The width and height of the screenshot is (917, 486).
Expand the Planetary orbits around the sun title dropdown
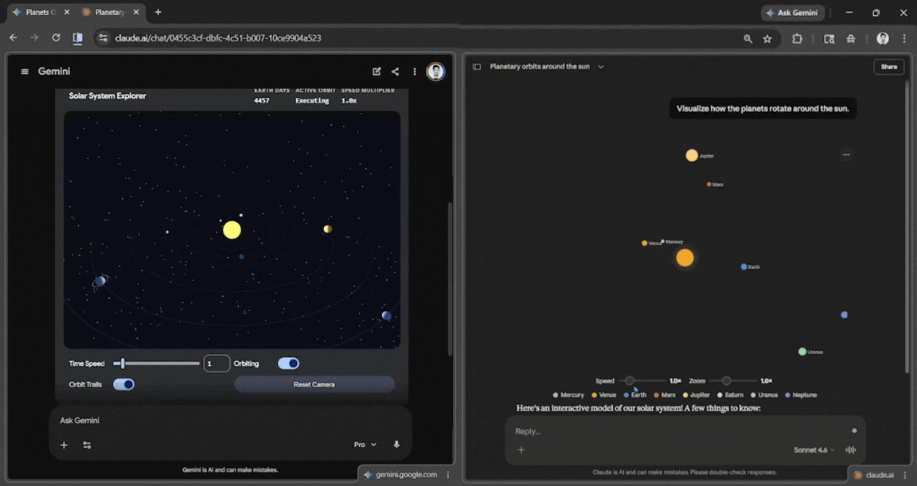[x=601, y=67]
